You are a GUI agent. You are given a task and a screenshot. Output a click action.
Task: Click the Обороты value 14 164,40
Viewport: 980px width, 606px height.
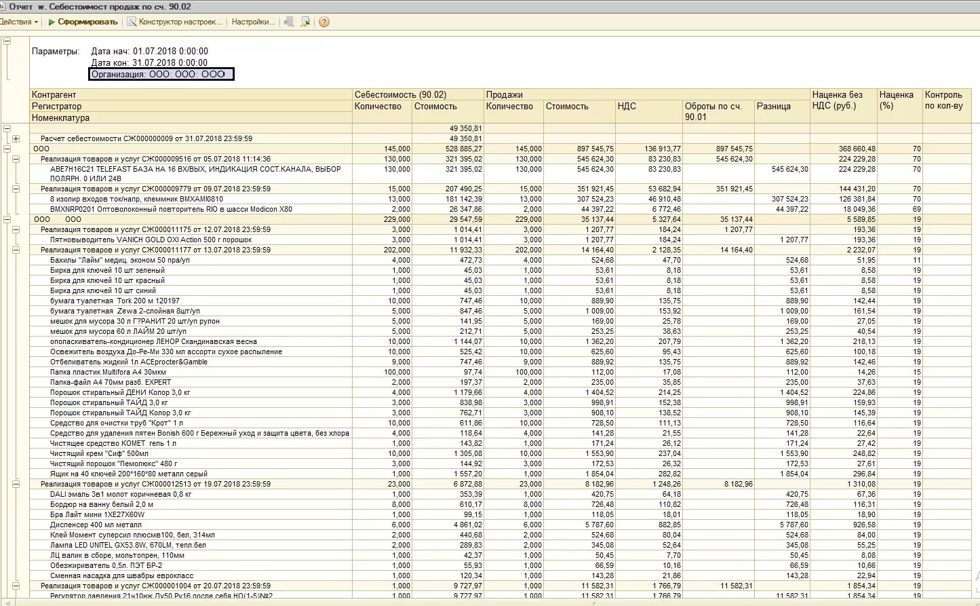[736, 250]
